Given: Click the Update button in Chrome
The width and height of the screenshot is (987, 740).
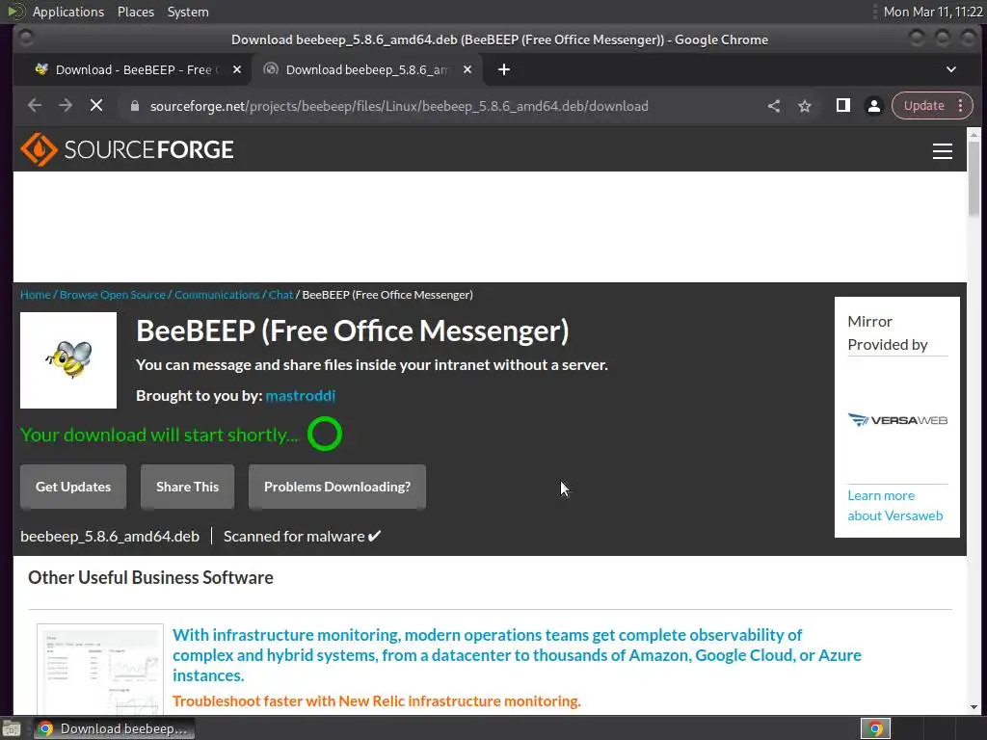Looking at the screenshot, I should [923, 106].
